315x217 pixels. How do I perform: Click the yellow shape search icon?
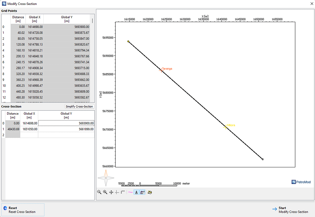point(150,192)
